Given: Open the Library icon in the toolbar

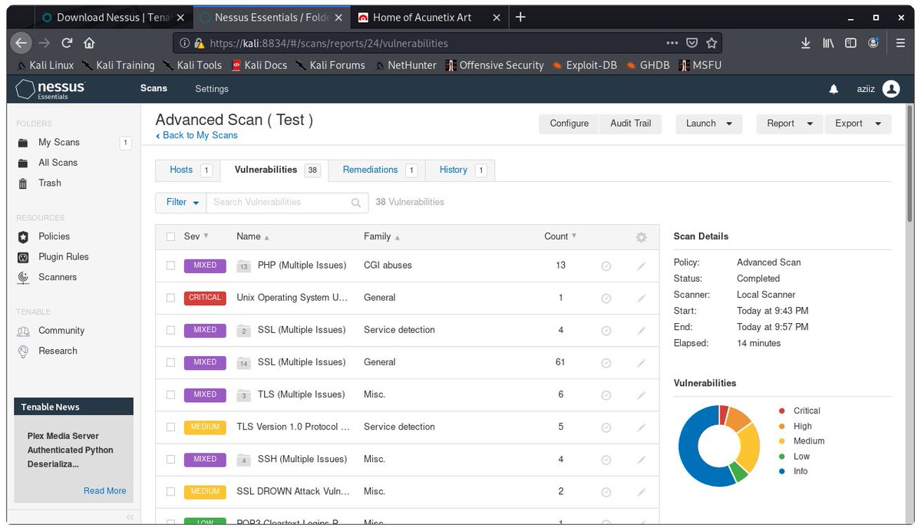Looking at the screenshot, I should click(x=828, y=43).
